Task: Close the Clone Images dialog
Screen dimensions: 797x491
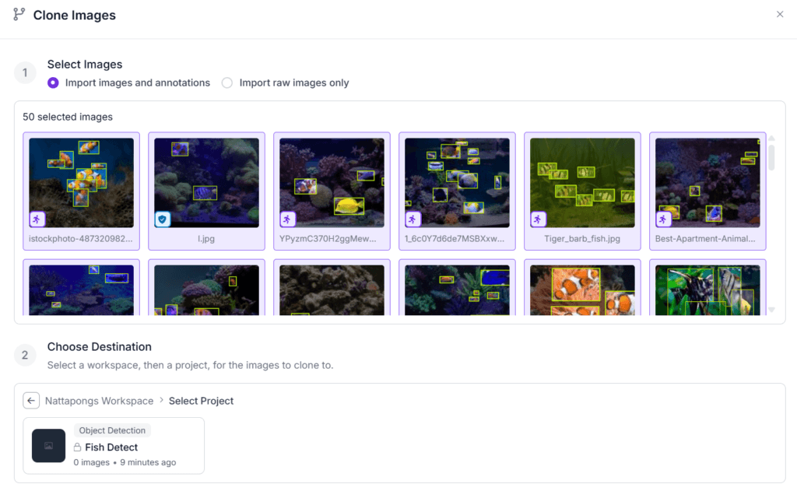Action: (x=780, y=14)
